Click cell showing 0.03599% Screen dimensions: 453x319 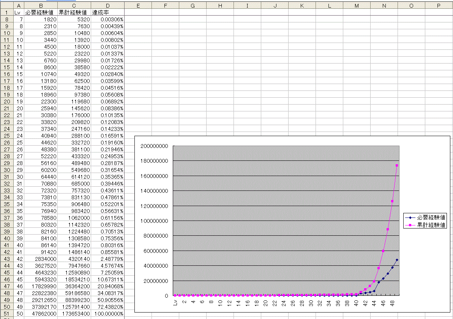tap(108, 81)
